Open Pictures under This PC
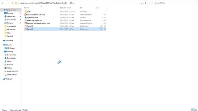 [x=10, y=64]
